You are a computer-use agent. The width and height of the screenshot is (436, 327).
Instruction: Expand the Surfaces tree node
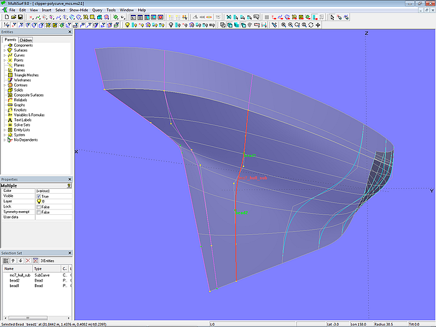coord(4,50)
